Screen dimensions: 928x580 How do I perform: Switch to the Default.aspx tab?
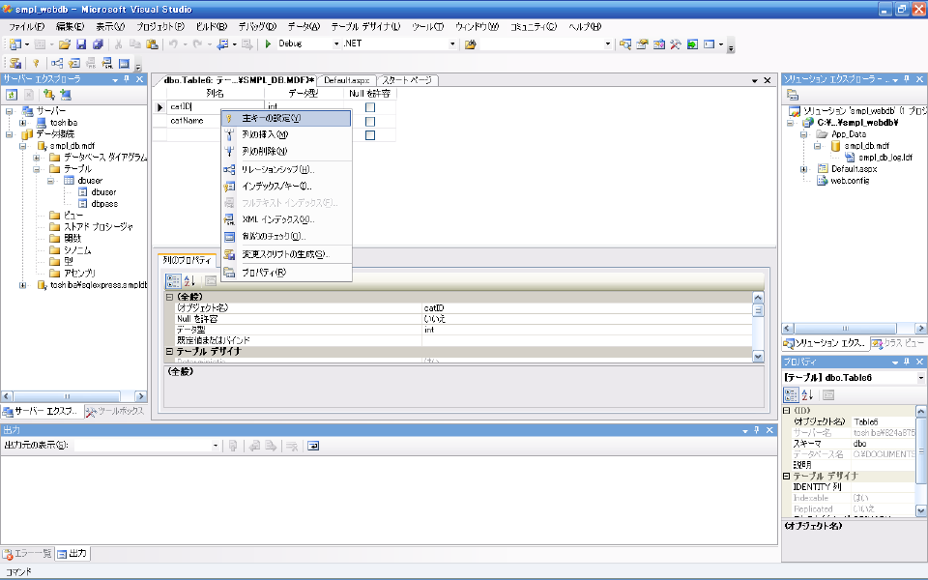(x=346, y=80)
